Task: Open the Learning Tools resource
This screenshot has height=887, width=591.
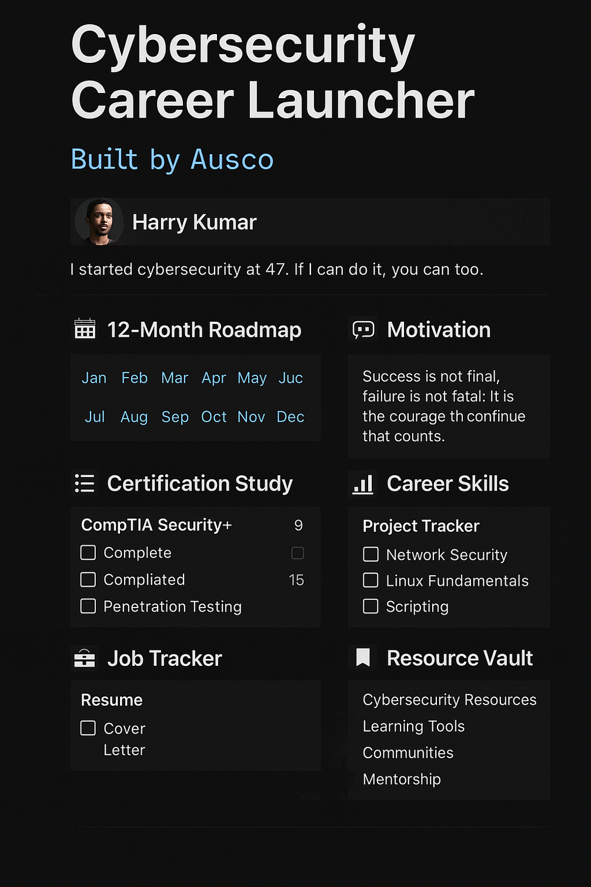Action: [413, 726]
